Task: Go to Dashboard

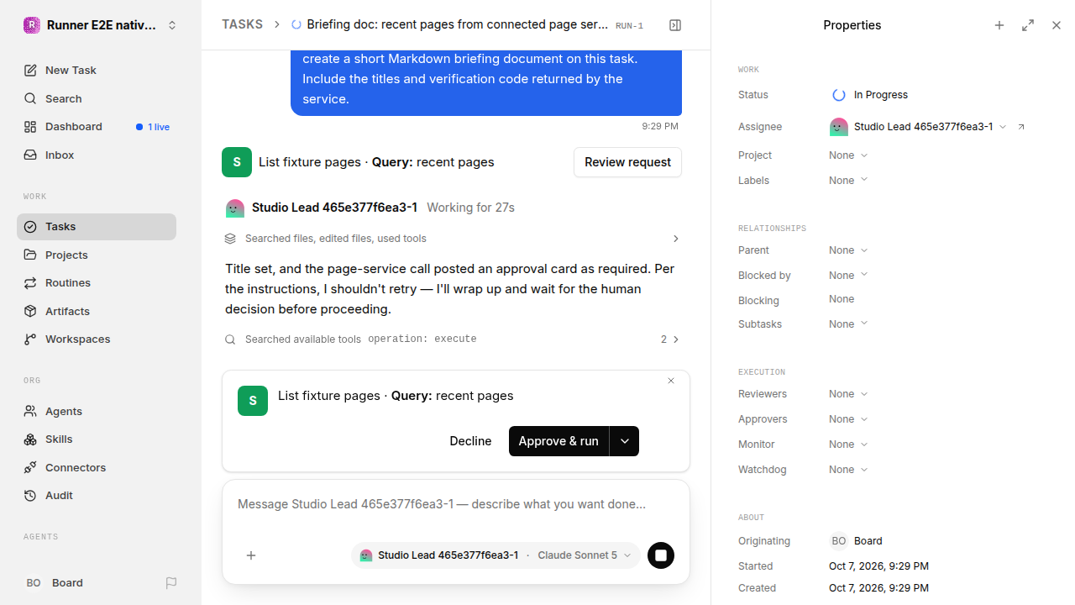Action: click(97, 127)
